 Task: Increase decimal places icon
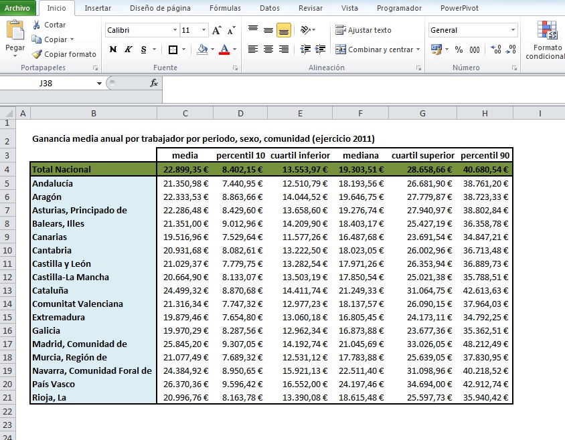pos(496,49)
